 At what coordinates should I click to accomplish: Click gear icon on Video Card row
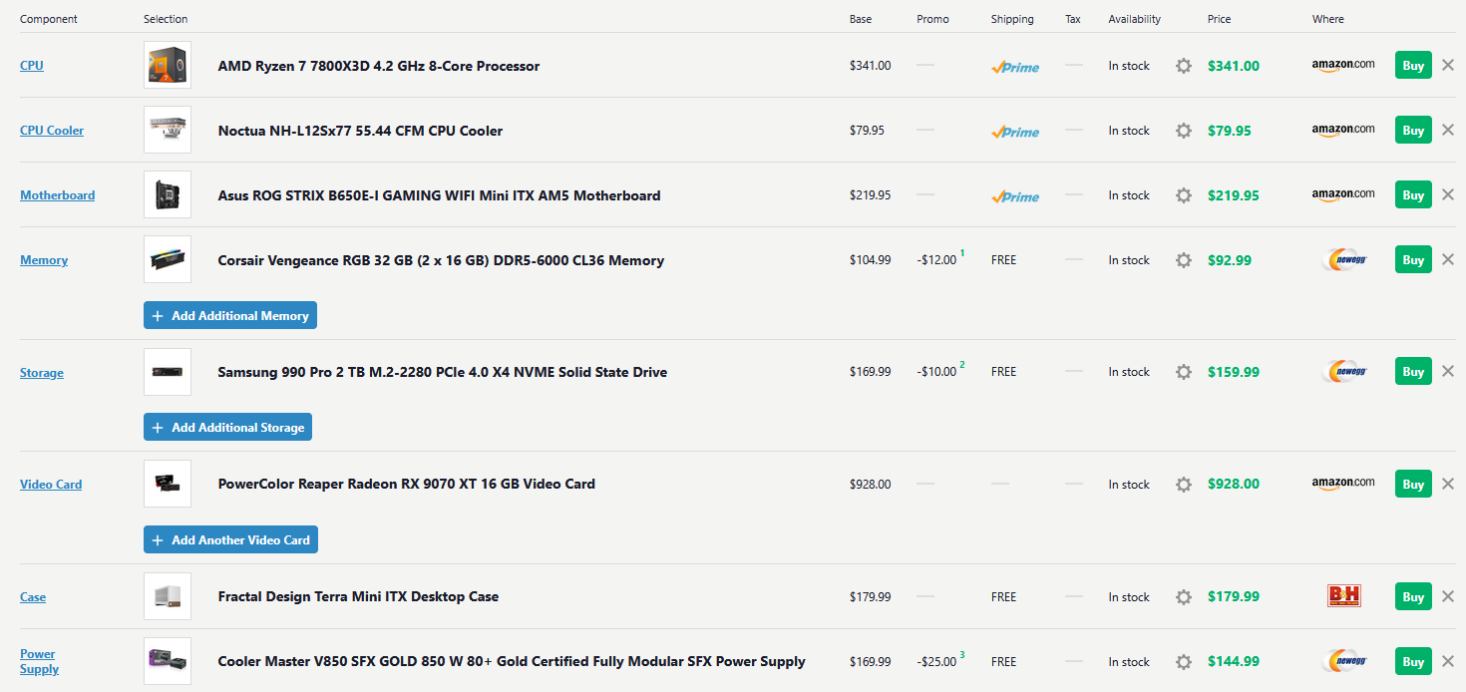click(x=1184, y=485)
